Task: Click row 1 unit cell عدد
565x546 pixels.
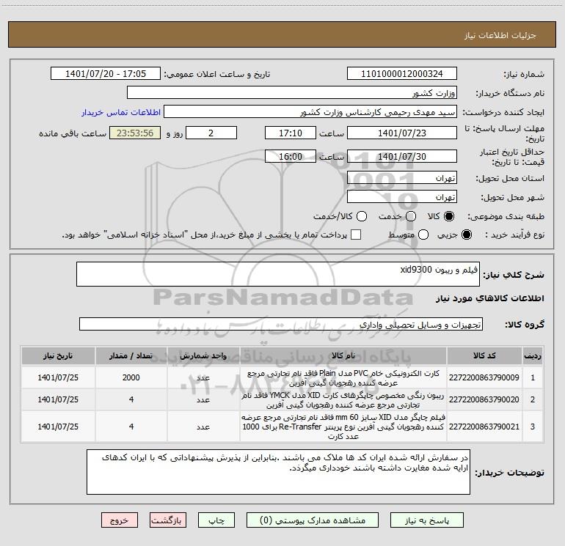Action: tap(203, 377)
